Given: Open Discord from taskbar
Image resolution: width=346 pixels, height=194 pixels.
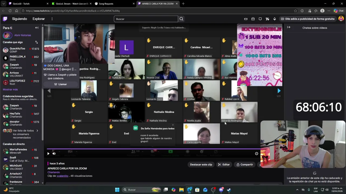Looking at the screenshot, I should tap(221, 190).
